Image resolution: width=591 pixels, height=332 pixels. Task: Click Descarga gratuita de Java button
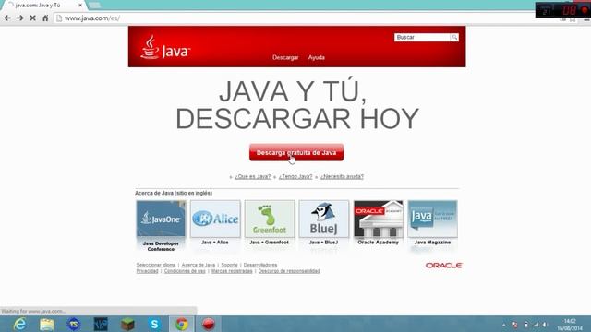[x=296, y=152]
